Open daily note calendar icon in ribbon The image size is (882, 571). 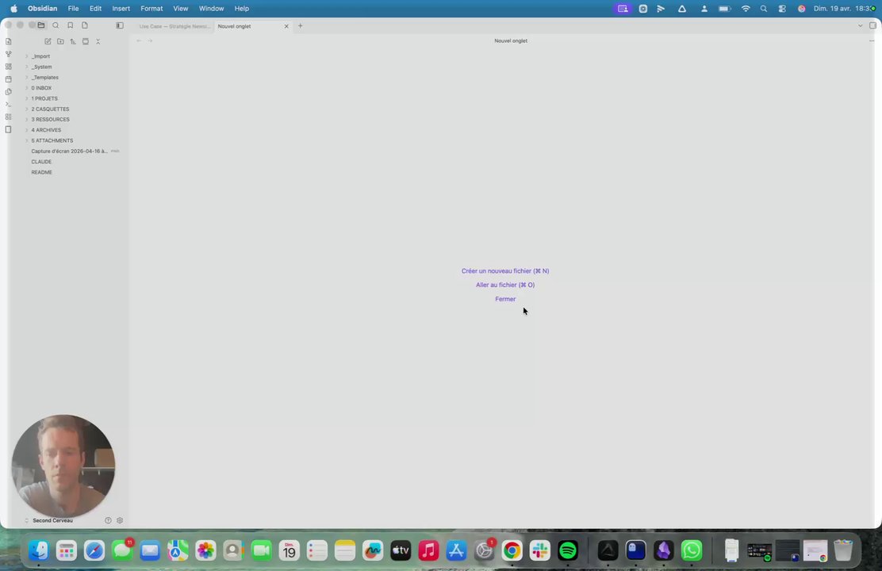(x=9, y=79)
